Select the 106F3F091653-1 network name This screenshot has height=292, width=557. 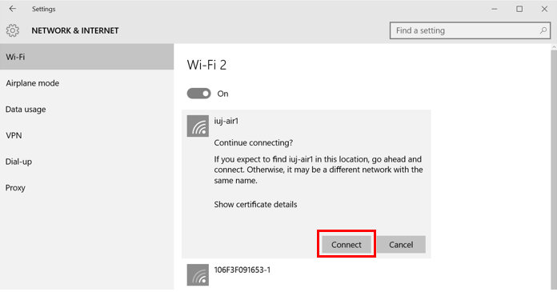coord(242,270)
